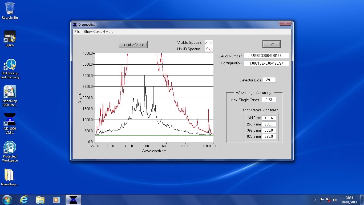Open the File menu
This screenshot has height=205, width=364.
click(77, 31)
